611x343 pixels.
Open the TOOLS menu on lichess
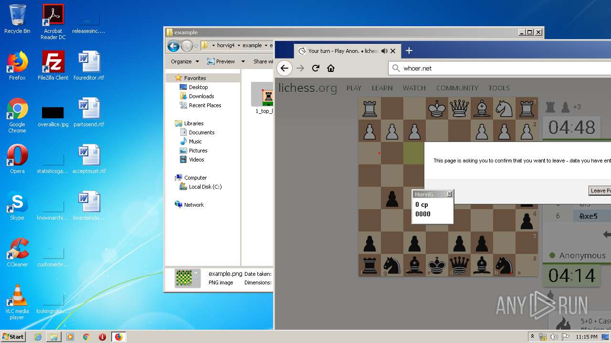499,88
